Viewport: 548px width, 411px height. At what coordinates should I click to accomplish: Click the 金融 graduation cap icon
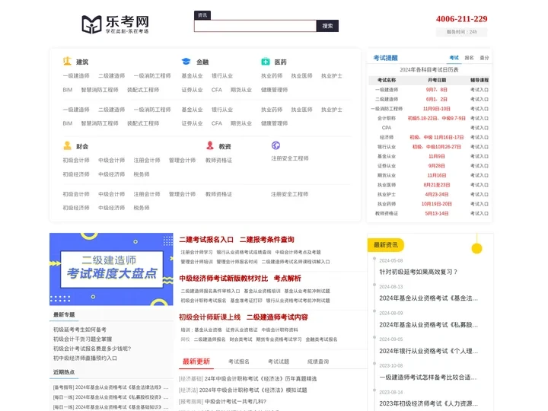click(x=186, y=61)
